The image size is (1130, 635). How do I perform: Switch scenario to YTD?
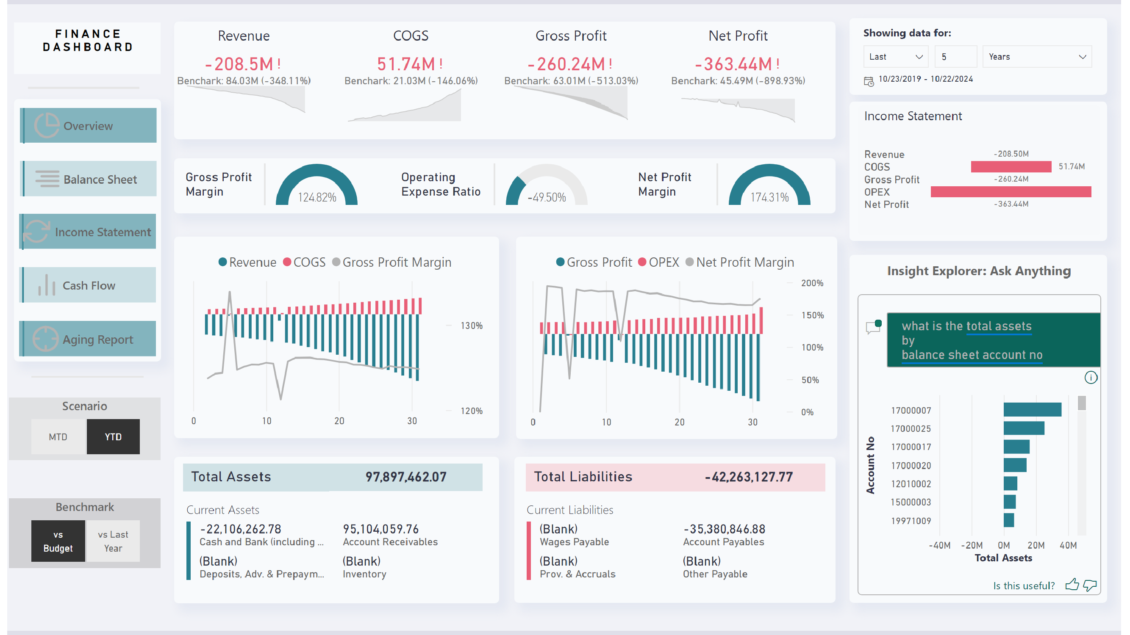click(x=113, y=436)
